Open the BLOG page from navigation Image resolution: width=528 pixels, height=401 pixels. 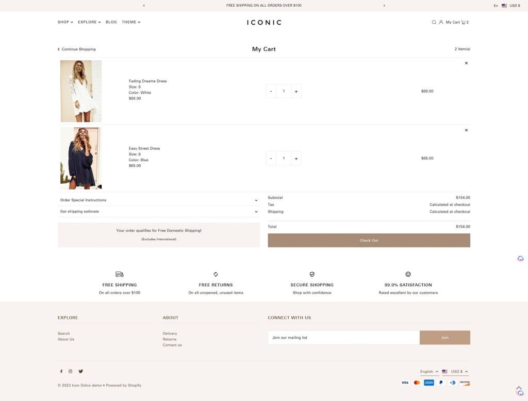(x=111, y=22)
